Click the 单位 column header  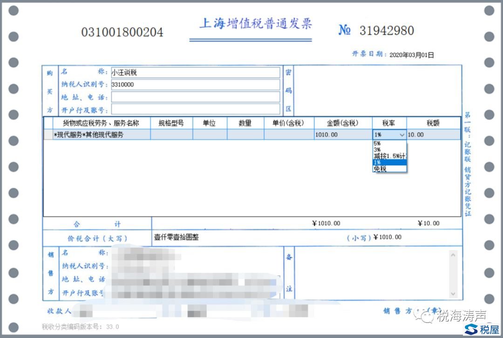[x=210, y=123]
